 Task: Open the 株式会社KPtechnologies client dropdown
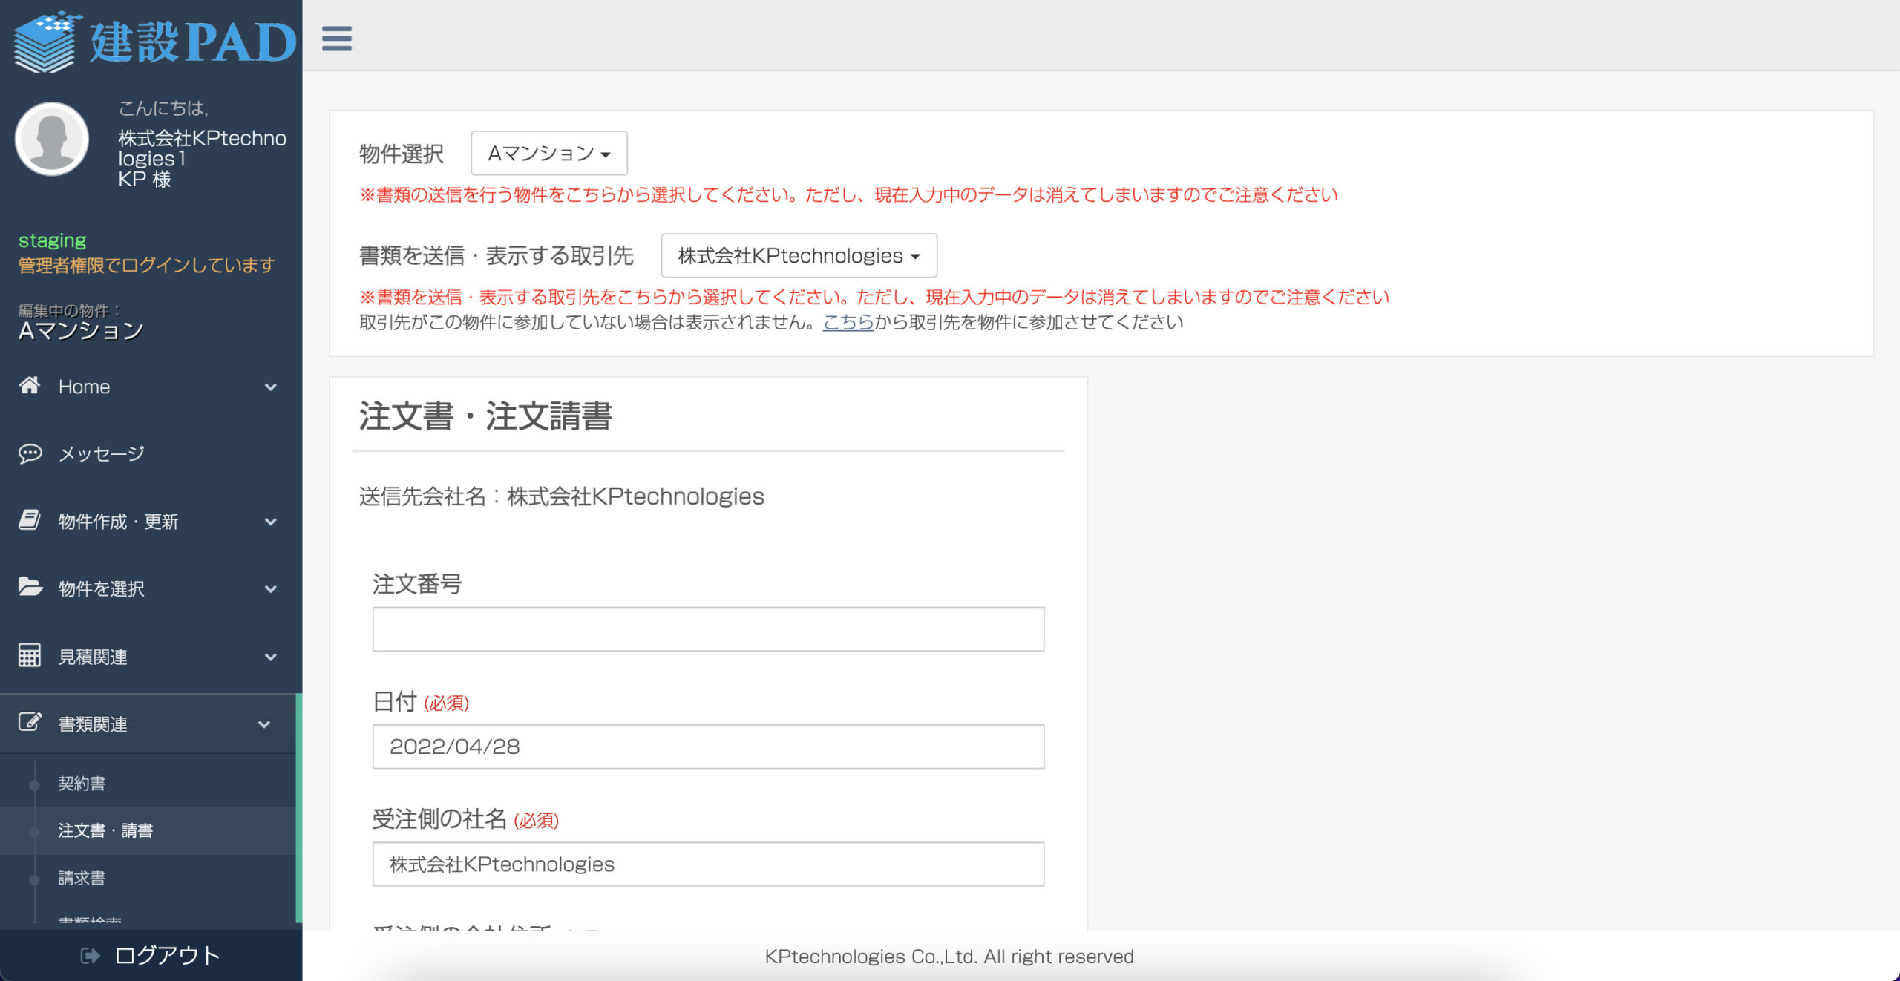coord(799,256)
